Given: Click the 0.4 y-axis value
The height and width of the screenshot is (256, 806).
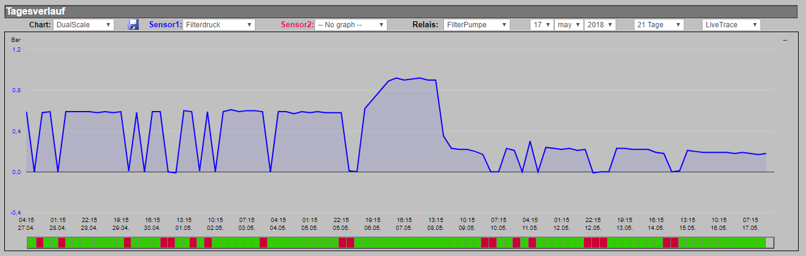Looking at the screenshot, I should click(17, 131).
